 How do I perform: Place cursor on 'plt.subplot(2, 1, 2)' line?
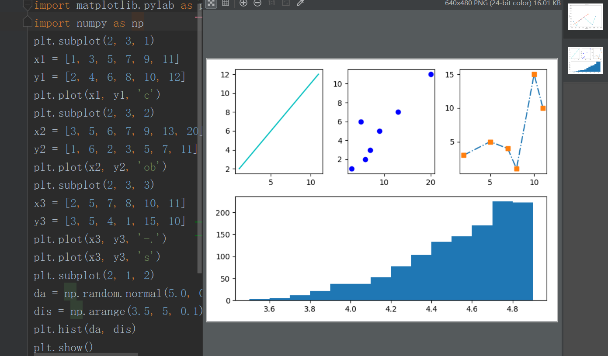coord(94,275)
